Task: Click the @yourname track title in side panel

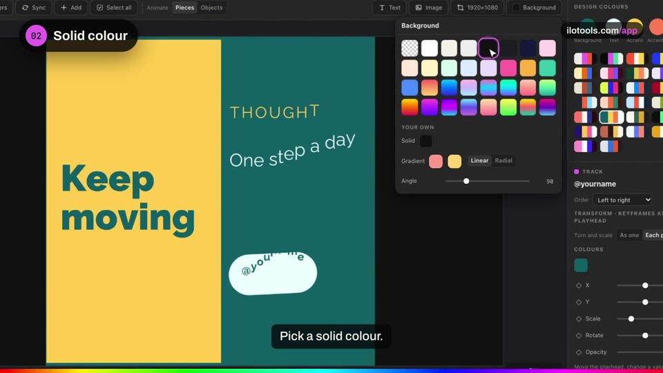Action: [595, 184]
